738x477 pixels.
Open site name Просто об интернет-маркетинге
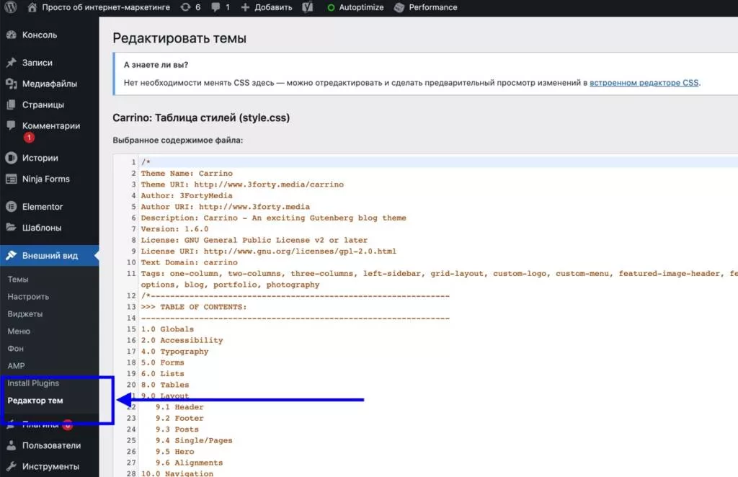point(106,7)
